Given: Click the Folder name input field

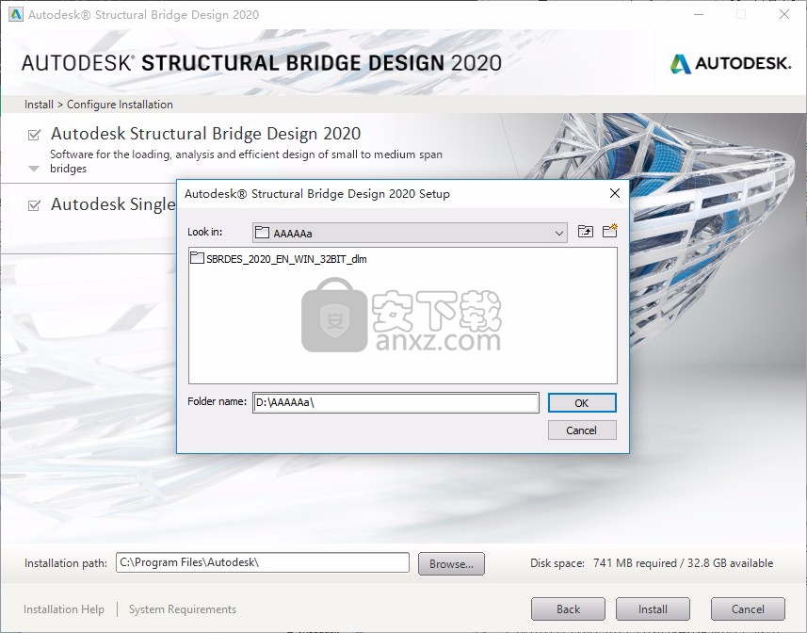Looking at the screenshot, I should [x=395, y=402].
